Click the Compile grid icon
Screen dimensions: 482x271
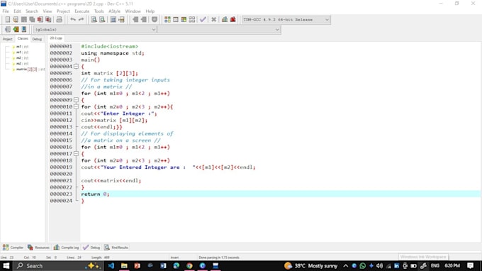pyautogui.click(x=167, y=20)
